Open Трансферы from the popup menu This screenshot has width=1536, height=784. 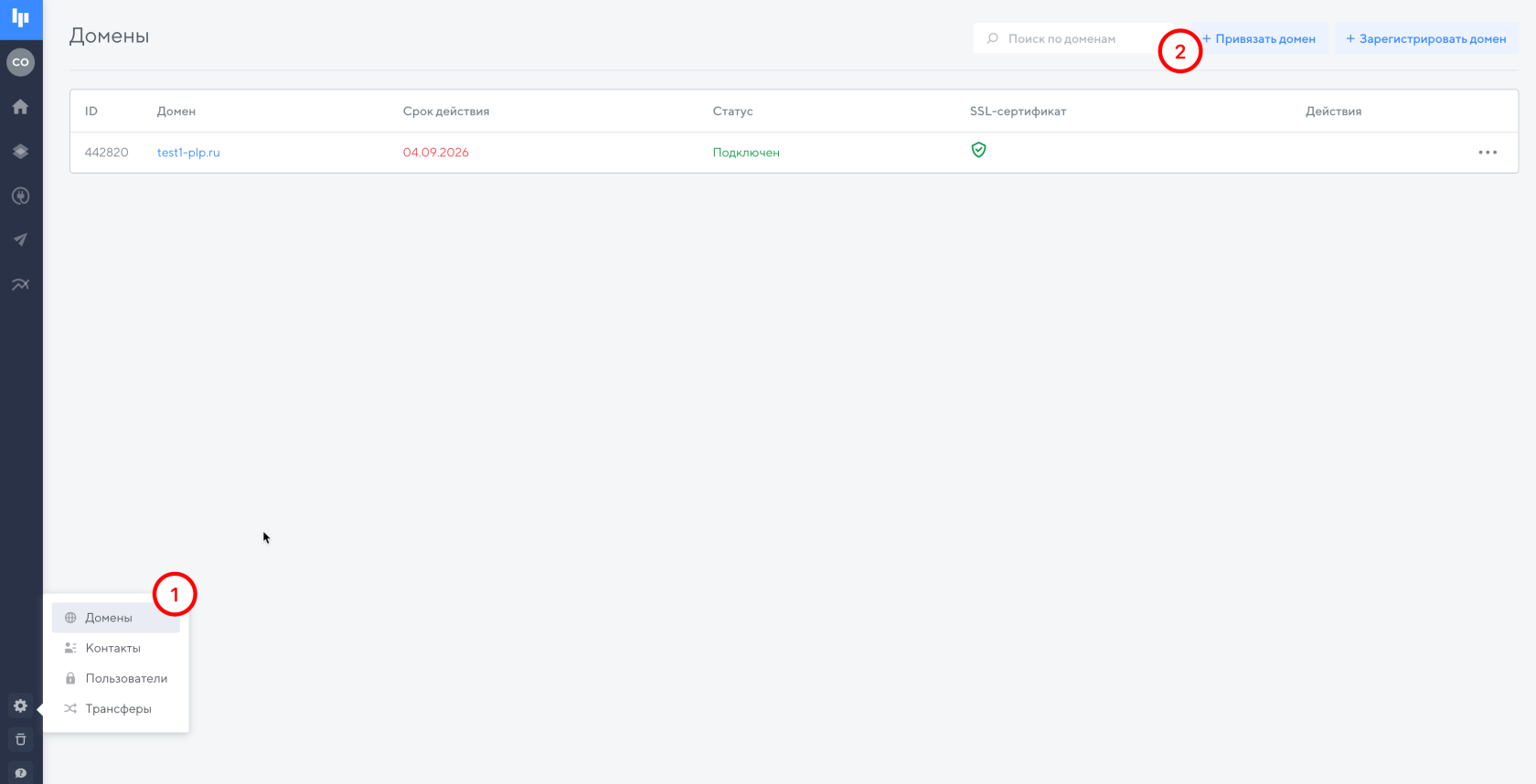(118, 708)
